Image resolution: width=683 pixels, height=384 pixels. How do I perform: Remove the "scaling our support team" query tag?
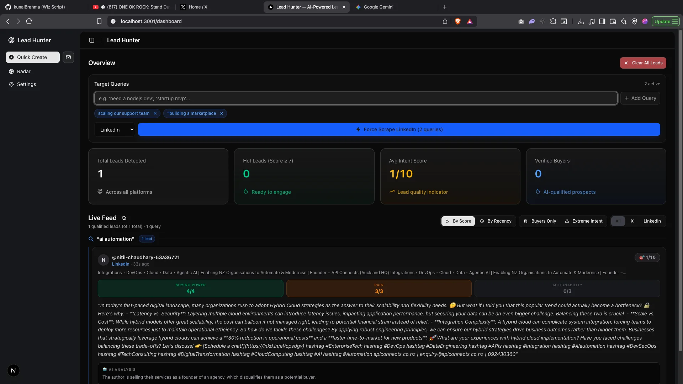pyautogui.click(x=155, y=113)
